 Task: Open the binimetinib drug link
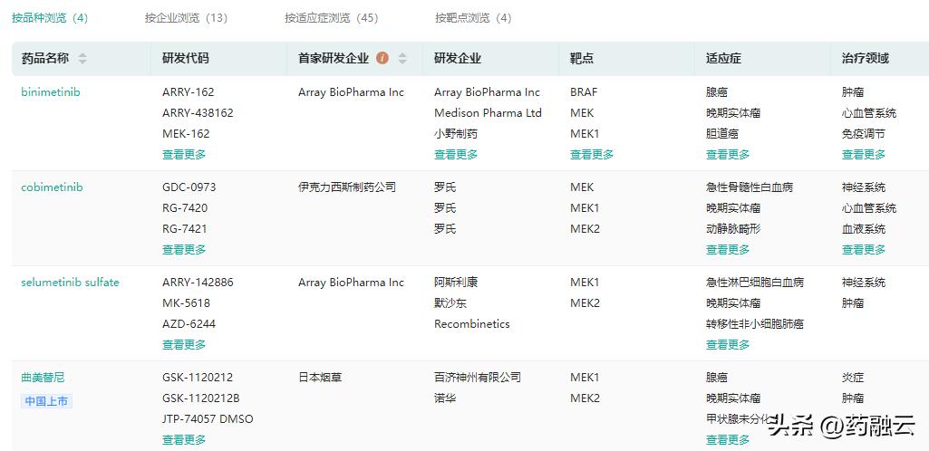click(51, 92)
